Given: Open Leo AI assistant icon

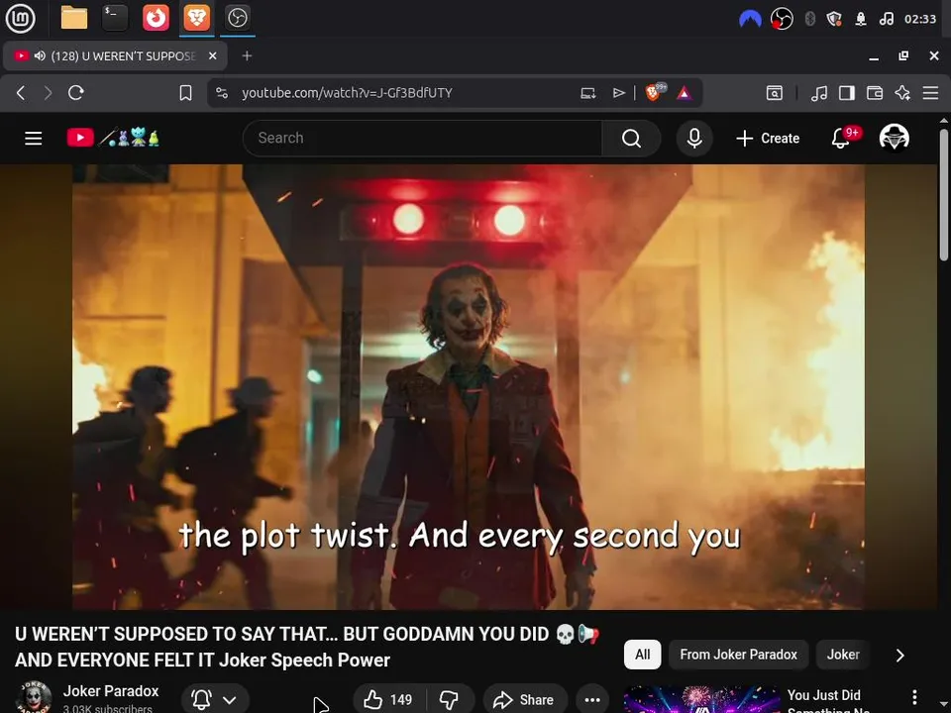Looking at the screenshot, I should click(902, 93).
